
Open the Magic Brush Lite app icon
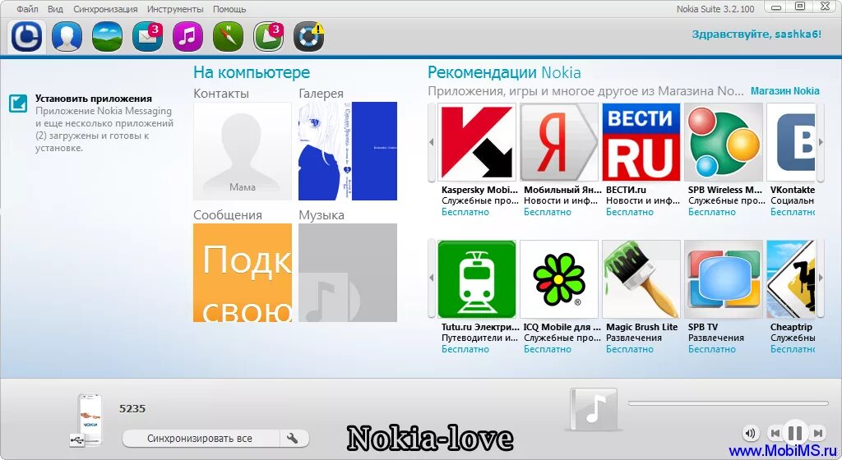pyautogui.click(x=641, y=279)
